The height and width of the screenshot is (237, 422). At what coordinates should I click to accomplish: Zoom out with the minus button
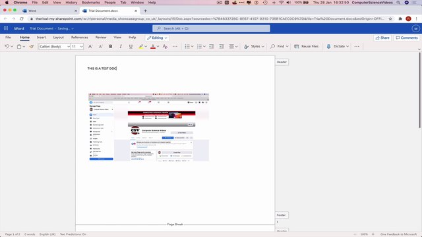click(355, 234)
